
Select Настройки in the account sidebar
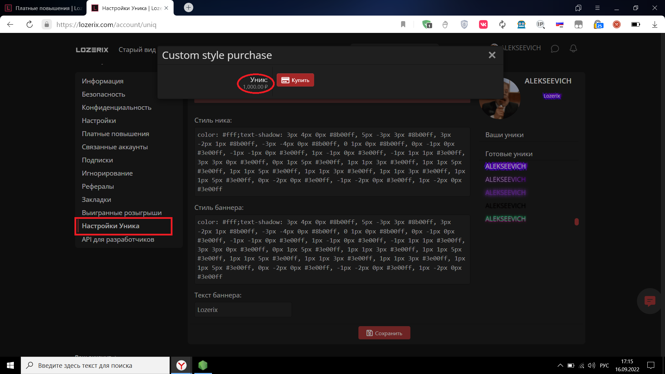coord(99,121)
